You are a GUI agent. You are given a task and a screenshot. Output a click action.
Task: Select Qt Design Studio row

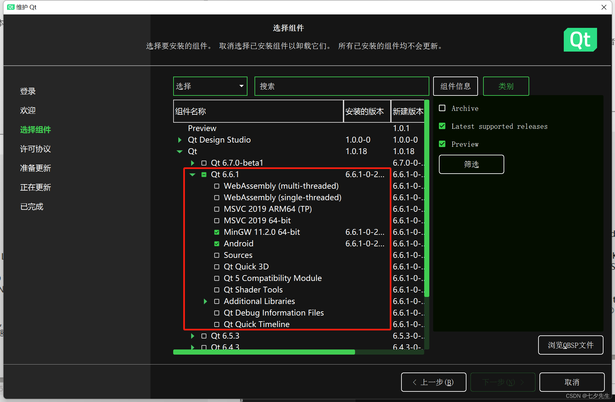click(x=219, y=140)
